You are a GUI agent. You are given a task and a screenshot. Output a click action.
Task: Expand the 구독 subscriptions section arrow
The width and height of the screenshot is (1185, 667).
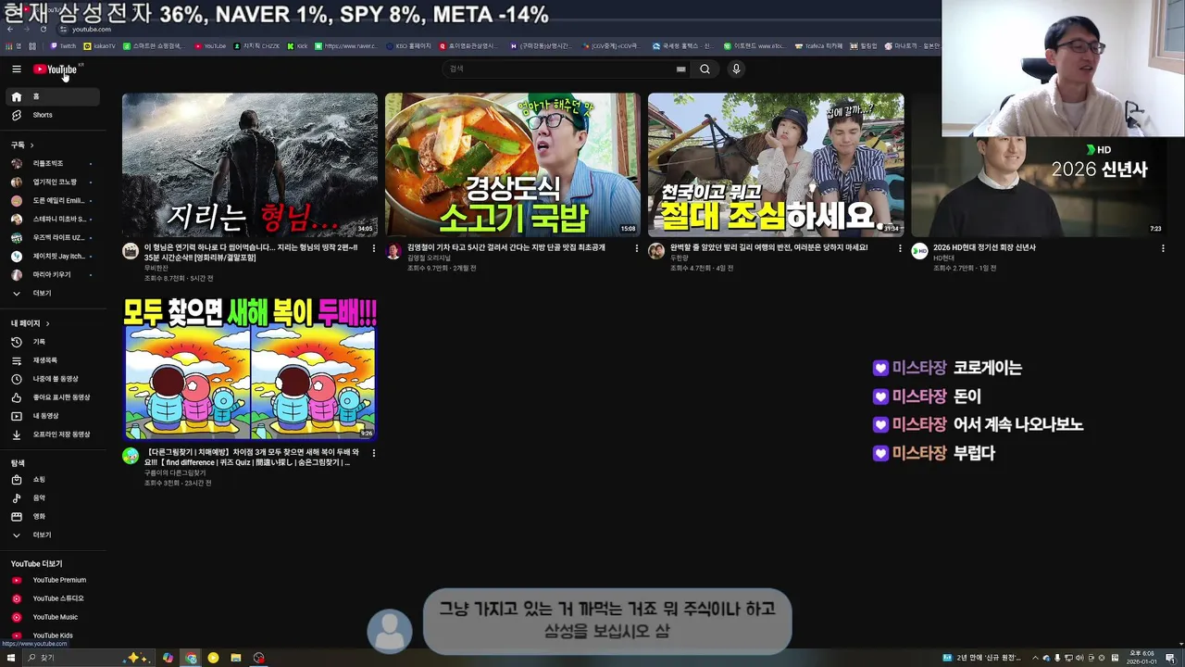click(31, 145)
